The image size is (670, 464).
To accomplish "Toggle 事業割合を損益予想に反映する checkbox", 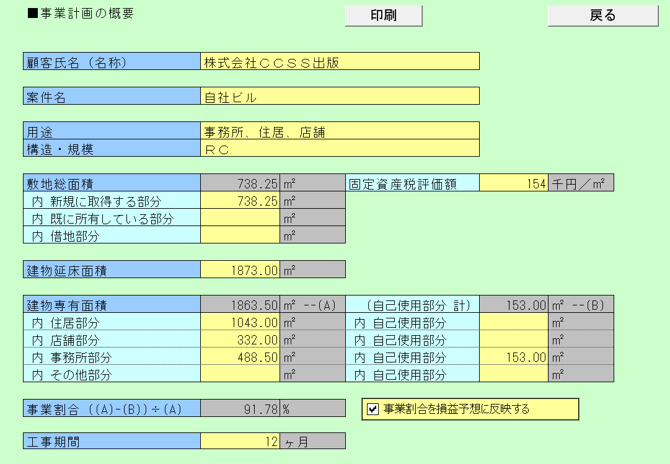I will tap(372, 409).
